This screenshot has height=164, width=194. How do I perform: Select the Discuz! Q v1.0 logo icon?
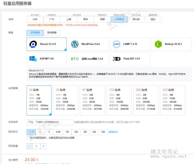pyautogui.click(x=33, y=44)
